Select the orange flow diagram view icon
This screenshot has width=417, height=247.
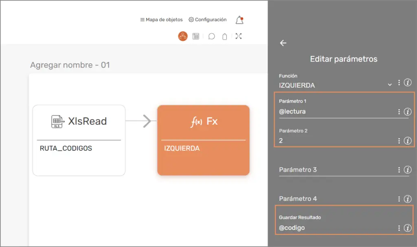183,36
